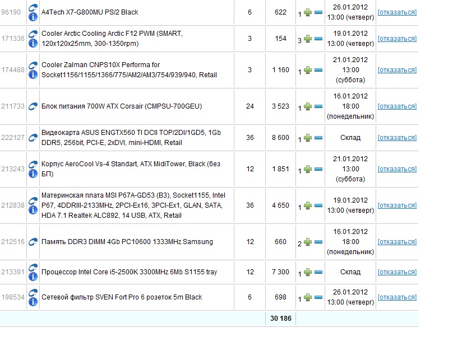Show info for Cooler Zalman CNPS10X Performa

pos(33,74)
